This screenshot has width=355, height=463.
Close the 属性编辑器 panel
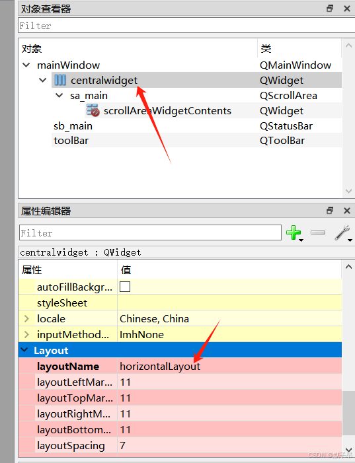click(x=347, y=211)
